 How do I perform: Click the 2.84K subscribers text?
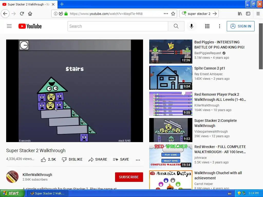(x=35, y=179)
